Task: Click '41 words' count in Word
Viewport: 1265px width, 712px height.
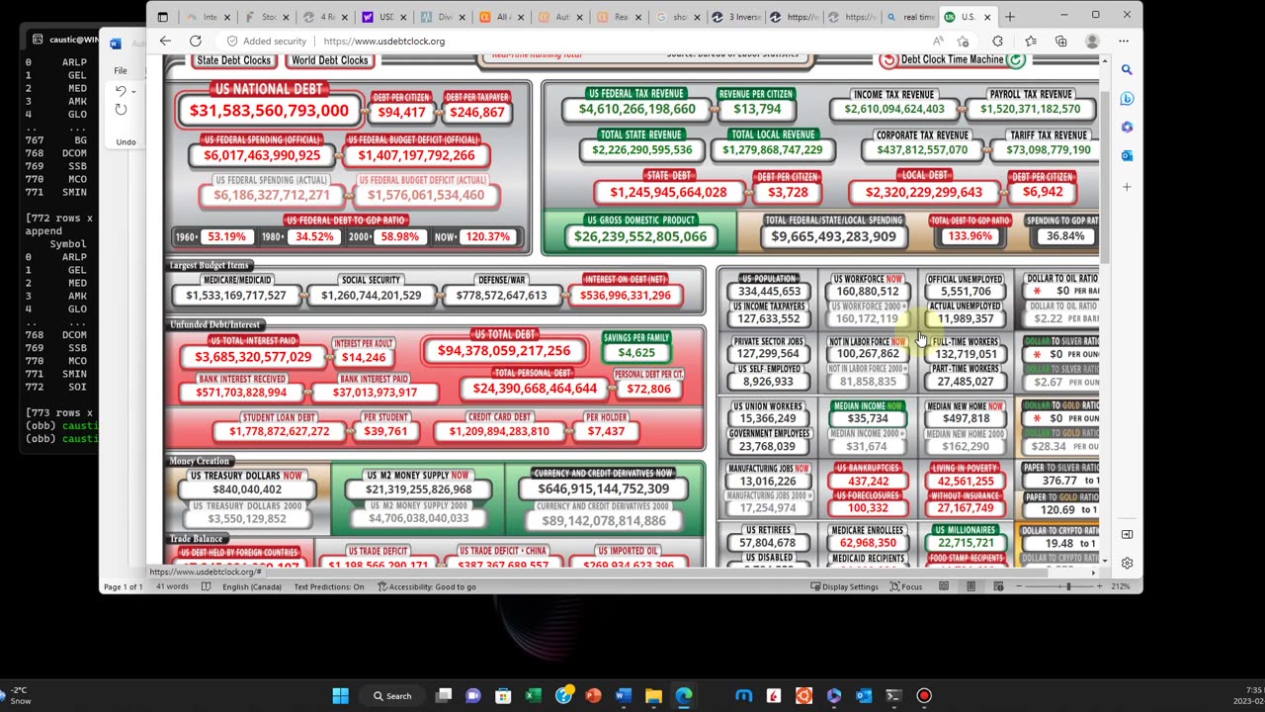Action: pos(172,586)
